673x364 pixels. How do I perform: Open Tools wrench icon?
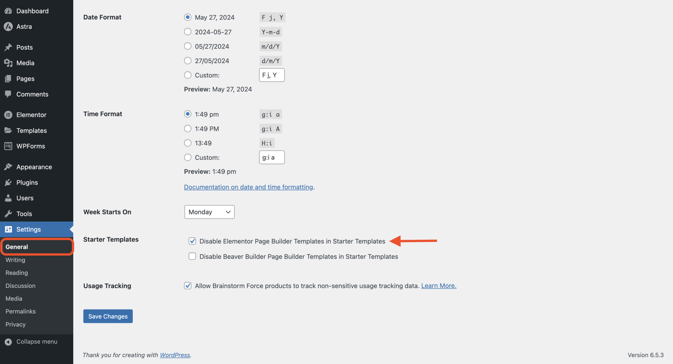tap(8, 214)
